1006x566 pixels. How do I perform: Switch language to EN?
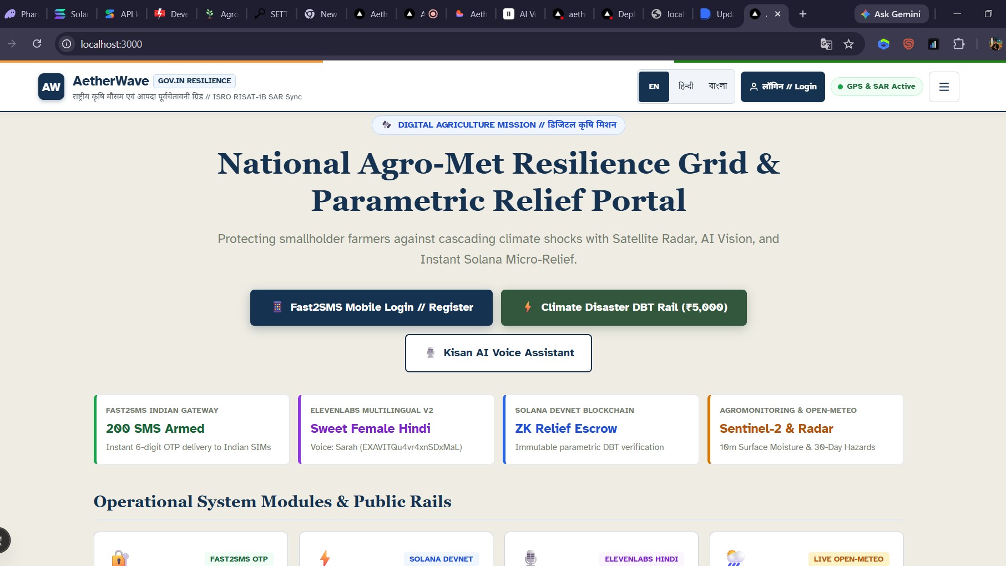pos(654,87)
